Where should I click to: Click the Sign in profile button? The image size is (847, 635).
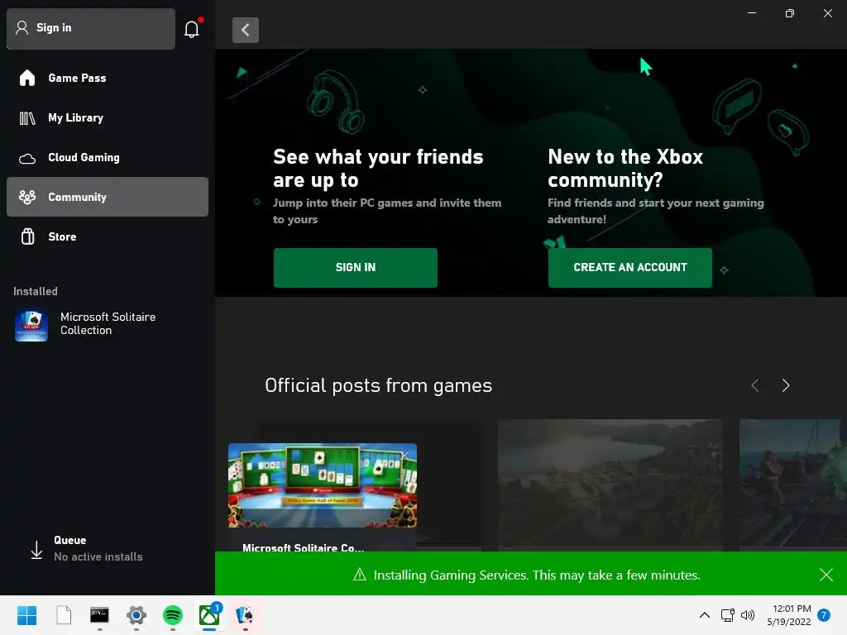[91, 29]
